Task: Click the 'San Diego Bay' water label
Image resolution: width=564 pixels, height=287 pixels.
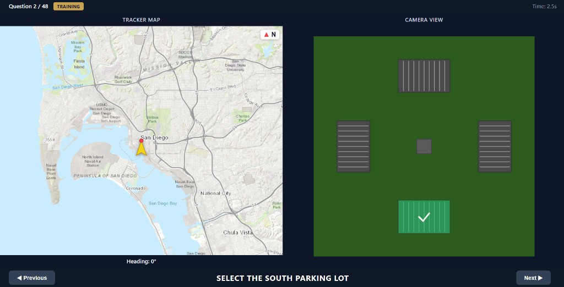Action: [163, 203]
